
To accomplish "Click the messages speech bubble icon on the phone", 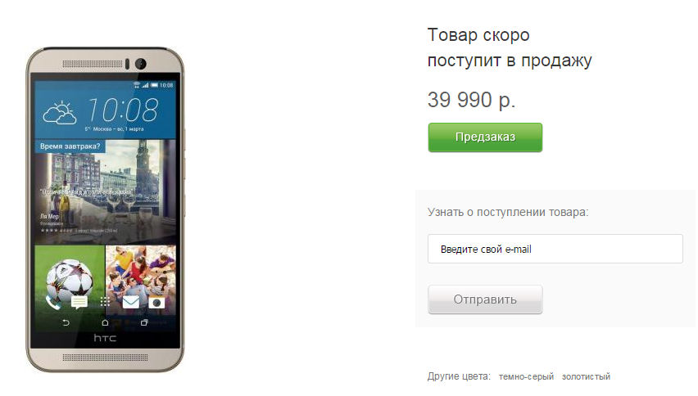I will click(x=79, y=303).
